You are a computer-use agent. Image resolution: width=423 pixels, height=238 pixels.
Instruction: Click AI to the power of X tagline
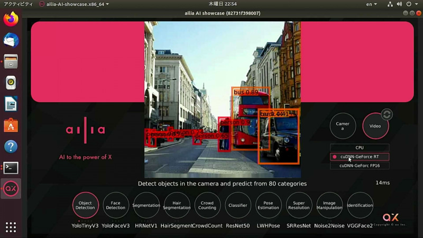[85, 157]
